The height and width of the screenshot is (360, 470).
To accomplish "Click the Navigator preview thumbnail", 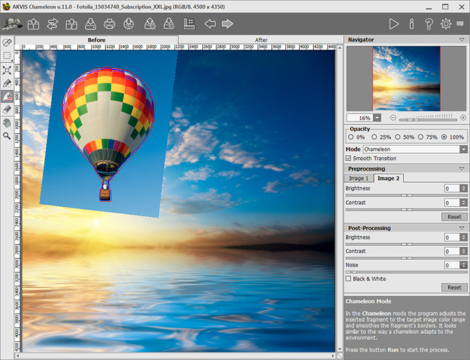I will pyautogui.click(x=406, y=79).
